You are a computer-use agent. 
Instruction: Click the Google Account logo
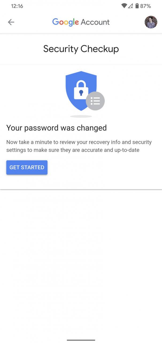(81, 22)
